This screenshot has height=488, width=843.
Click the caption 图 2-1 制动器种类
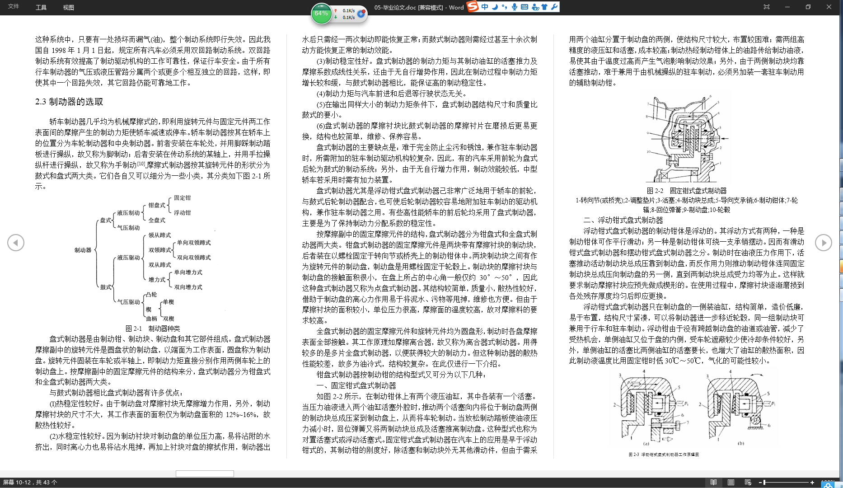click(x=153, y=328)
